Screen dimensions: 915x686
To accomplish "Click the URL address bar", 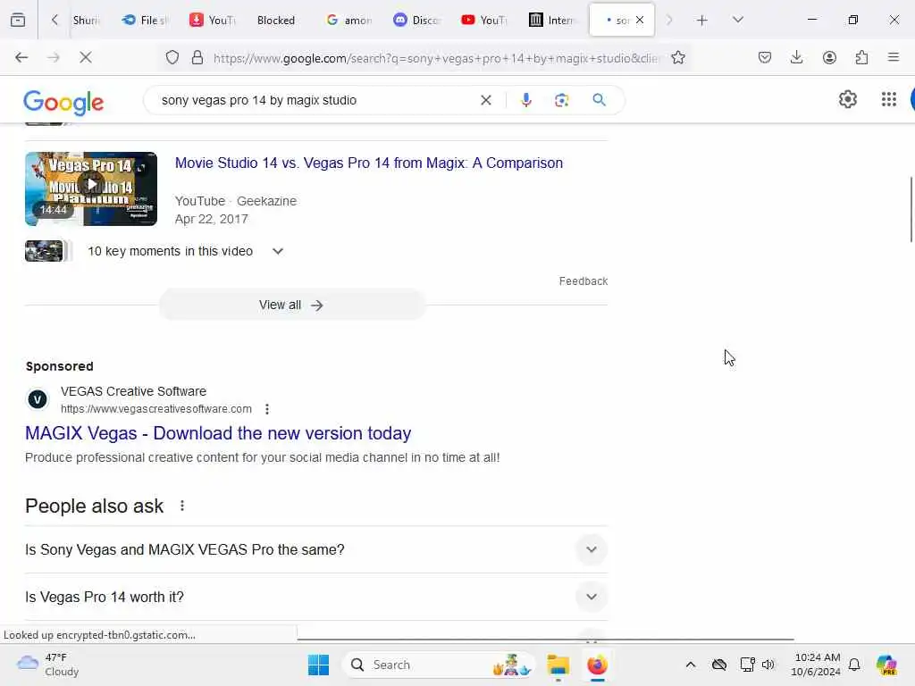I will [436, 58].
